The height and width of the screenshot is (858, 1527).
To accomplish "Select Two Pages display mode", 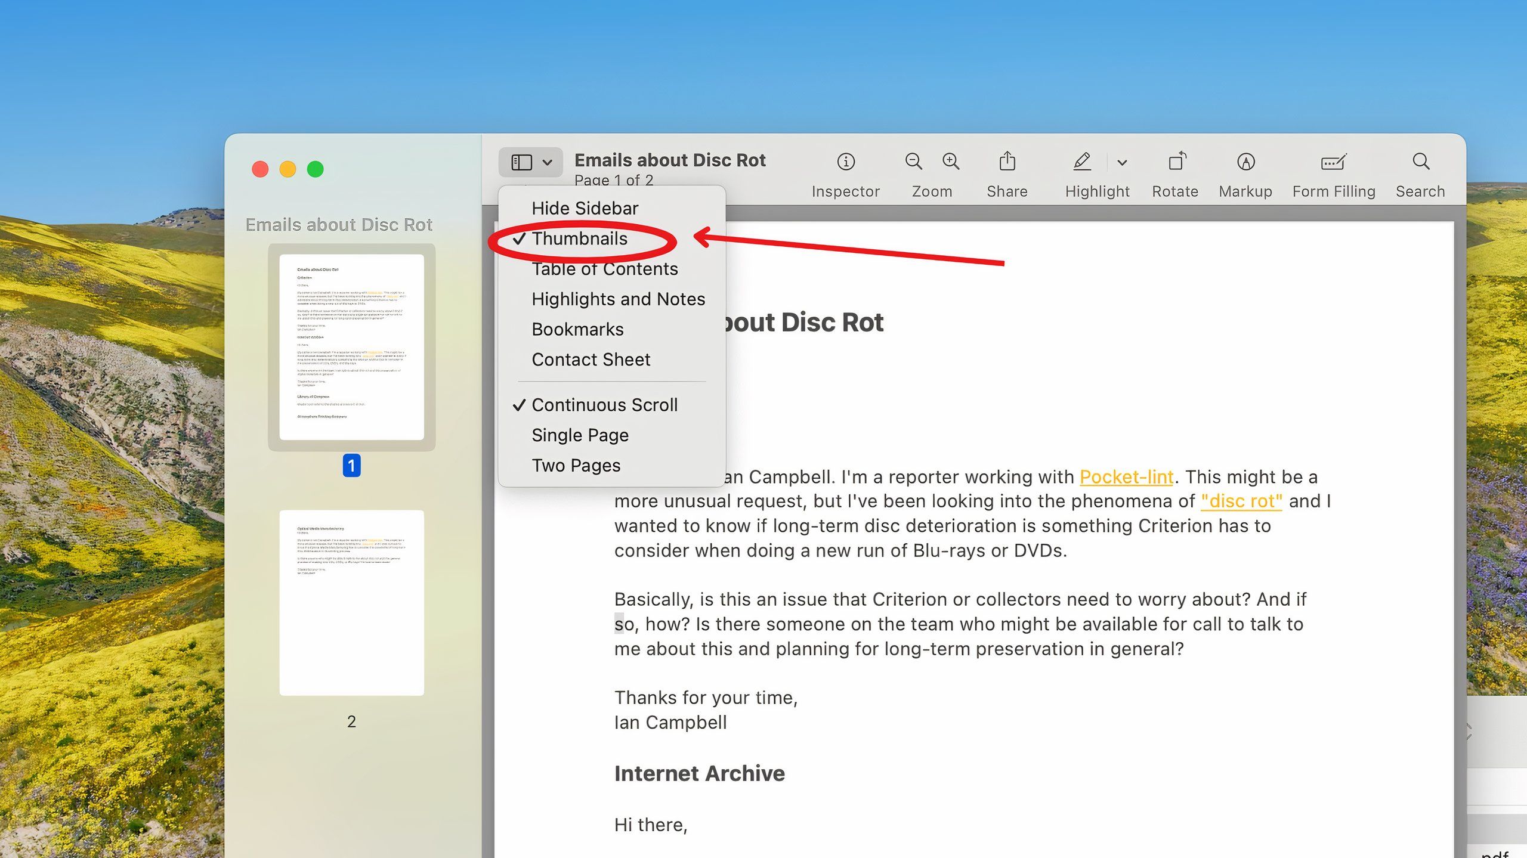I will [576, 466].
